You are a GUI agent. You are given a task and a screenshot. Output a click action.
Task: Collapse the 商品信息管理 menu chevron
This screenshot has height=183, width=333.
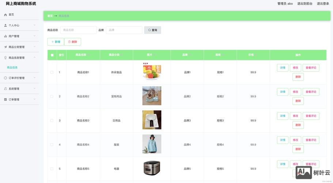(35, 57)
